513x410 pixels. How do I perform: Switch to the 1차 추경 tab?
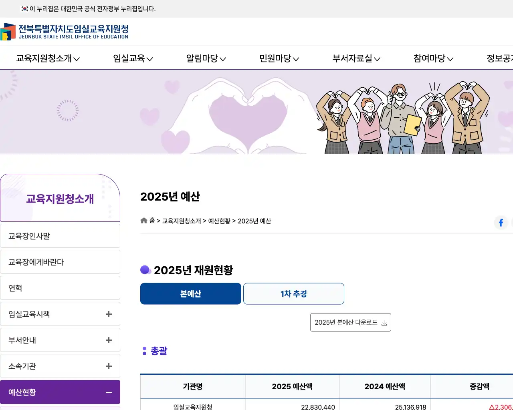pos(293,294)
